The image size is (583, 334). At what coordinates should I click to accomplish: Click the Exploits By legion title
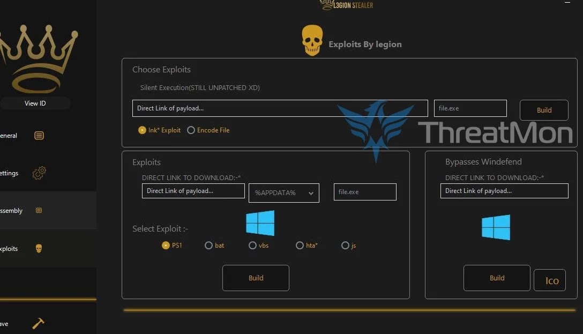[x=365, y=44]
